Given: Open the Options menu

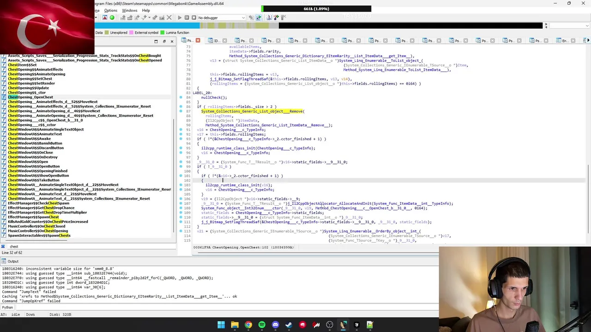Looking at the screenshot, I should coord(110,10).
